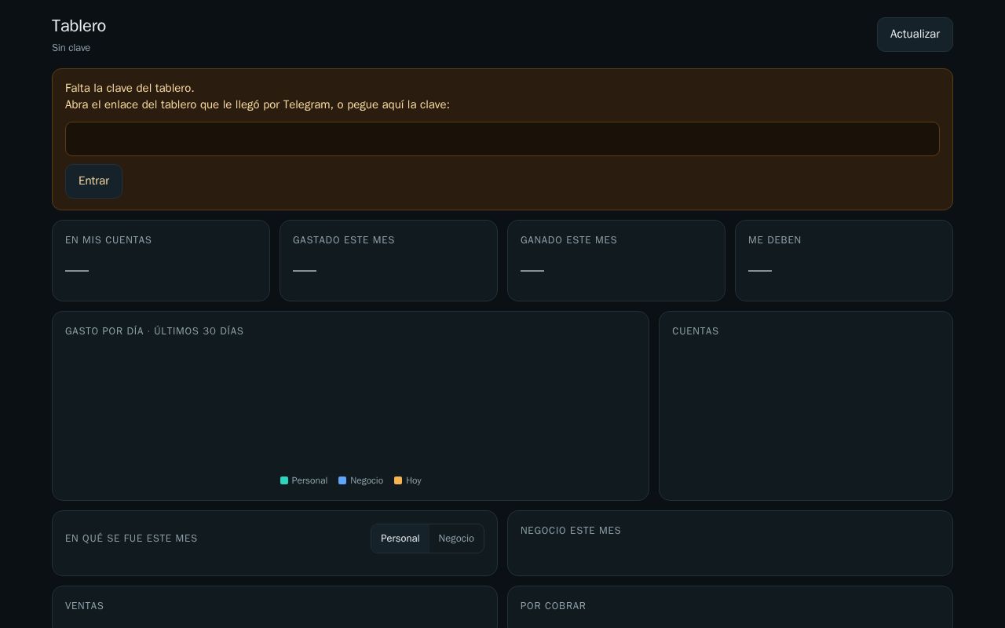Click the "GANADO ESTE MES" card label
Viewport: 1005px width, 628px height.
click(568, 240)
